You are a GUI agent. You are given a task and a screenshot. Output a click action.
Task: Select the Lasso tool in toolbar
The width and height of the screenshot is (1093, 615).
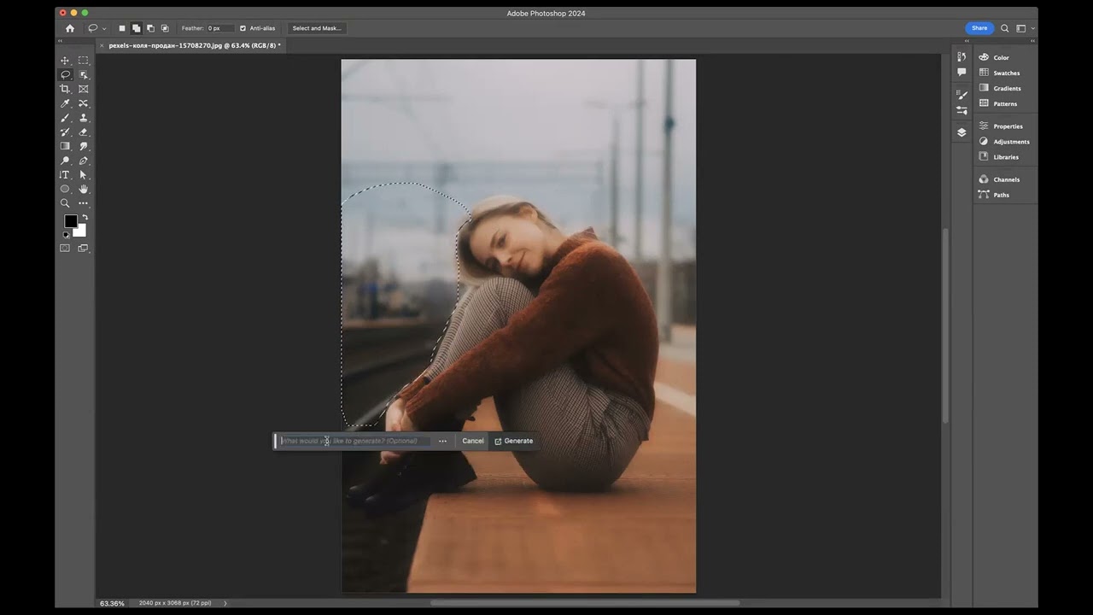65,75
